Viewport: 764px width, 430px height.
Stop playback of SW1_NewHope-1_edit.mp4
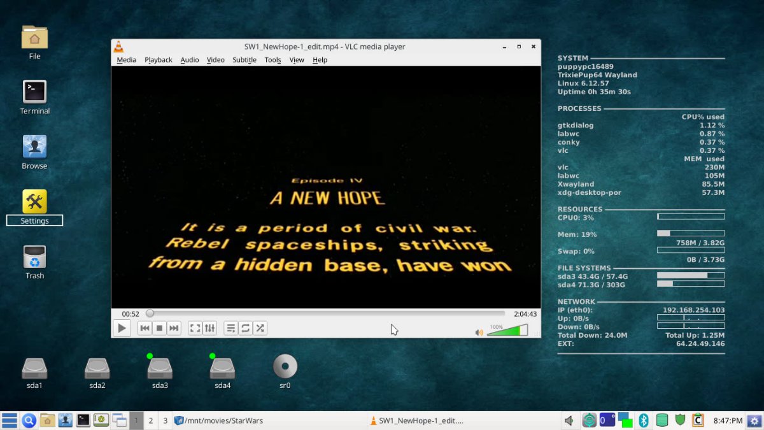[160, 327]
